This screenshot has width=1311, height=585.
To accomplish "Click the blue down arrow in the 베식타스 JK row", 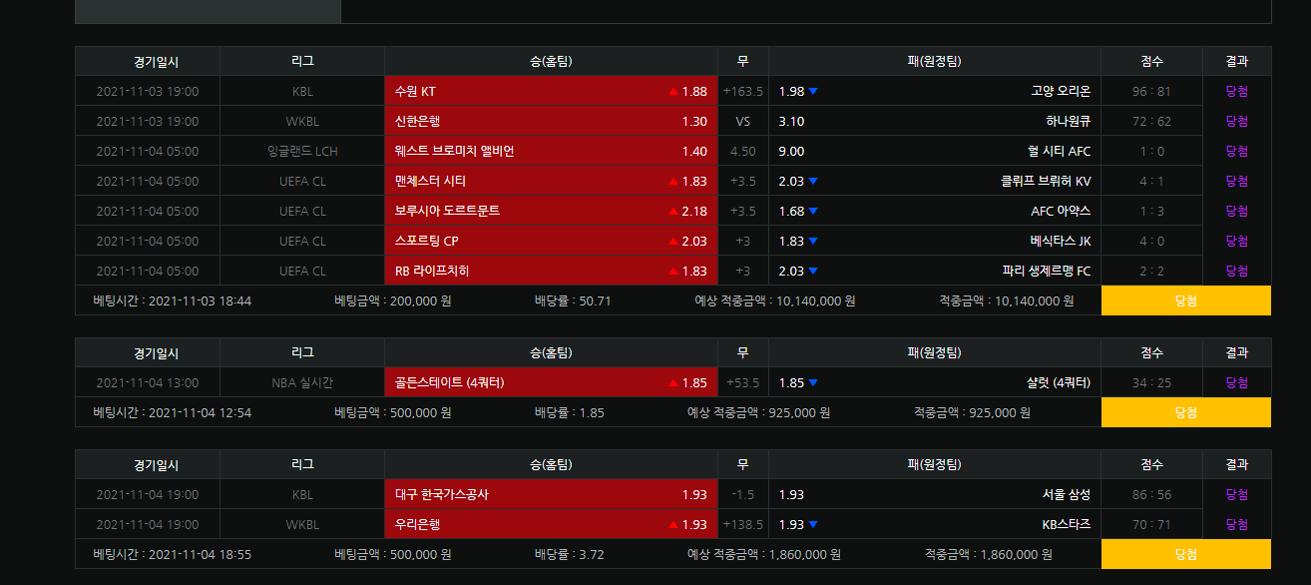I will coord(813,241).
